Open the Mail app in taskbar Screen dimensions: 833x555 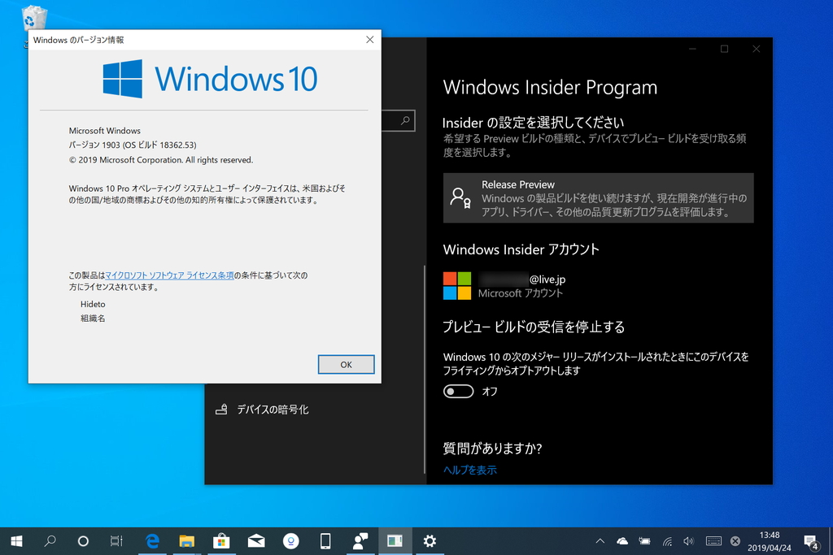(256, 541)
